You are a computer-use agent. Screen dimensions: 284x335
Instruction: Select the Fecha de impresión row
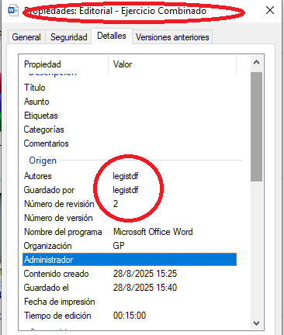coord(130,302)
